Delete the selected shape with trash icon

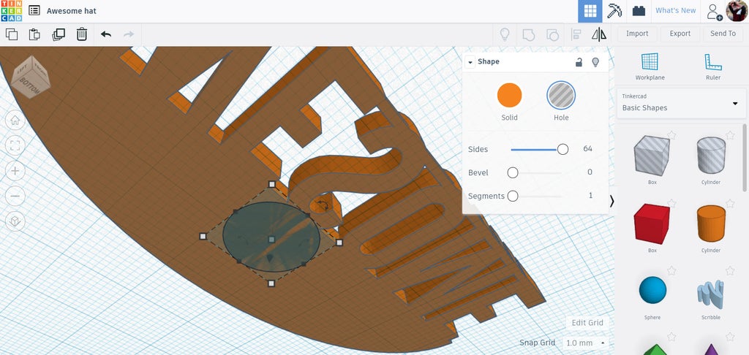click(82, 34)
